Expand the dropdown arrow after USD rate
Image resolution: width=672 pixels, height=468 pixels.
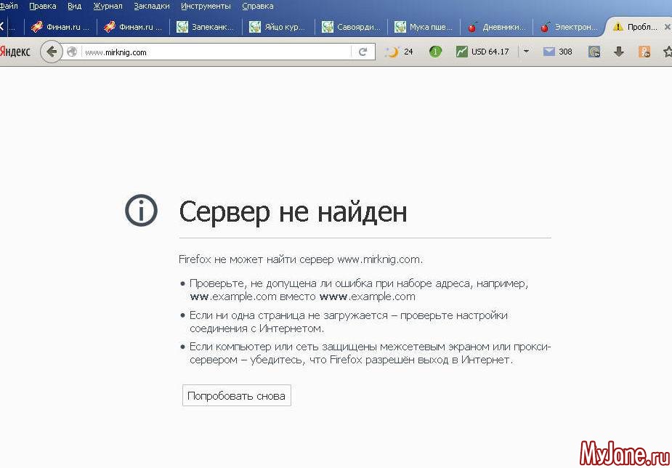coord(526,52)
